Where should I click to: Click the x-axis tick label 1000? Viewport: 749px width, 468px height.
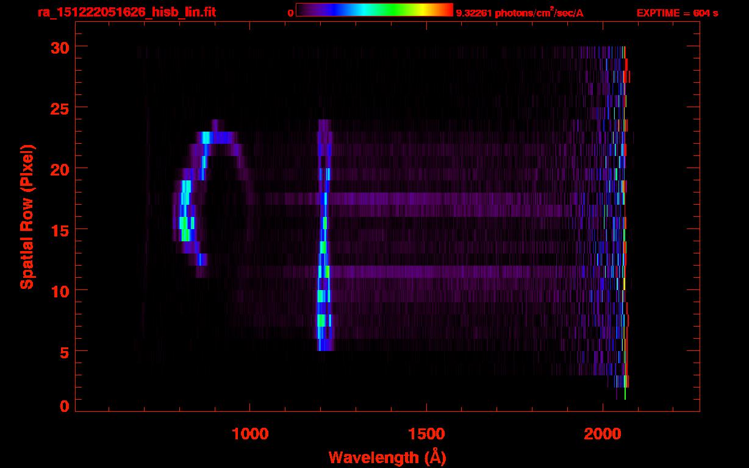[x=250, y=434]
